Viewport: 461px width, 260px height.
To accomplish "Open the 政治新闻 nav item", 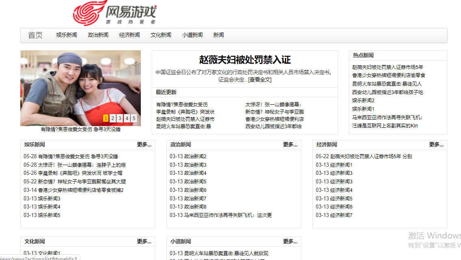I will 98,35.
